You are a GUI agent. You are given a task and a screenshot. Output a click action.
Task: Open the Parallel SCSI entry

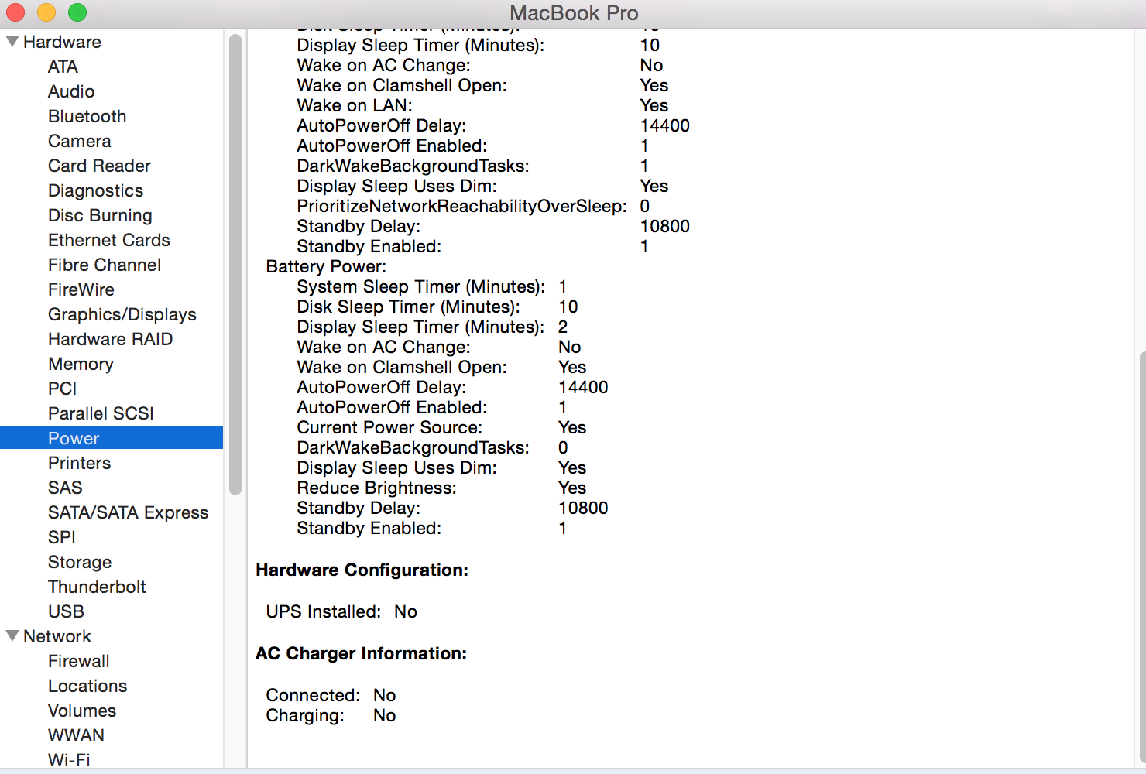101,413
